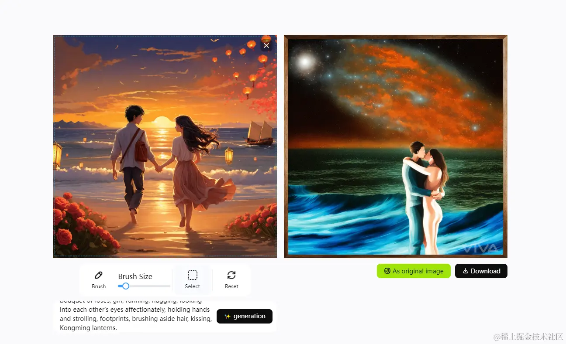566x344 pixels.
Task: Click the Reset text label
Action: point(231,286)
